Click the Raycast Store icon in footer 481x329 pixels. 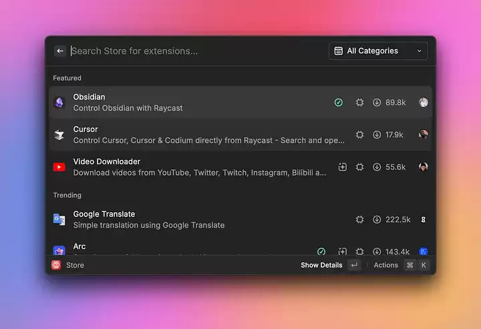tap(56, 265)
